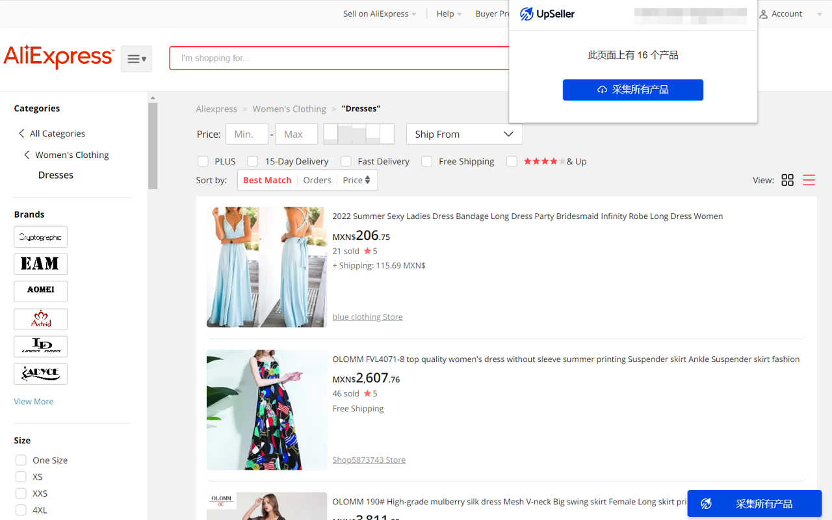Open the categories menu beside the search bar
Viewport: 832px width, 520px height.
tap(136, 58)
